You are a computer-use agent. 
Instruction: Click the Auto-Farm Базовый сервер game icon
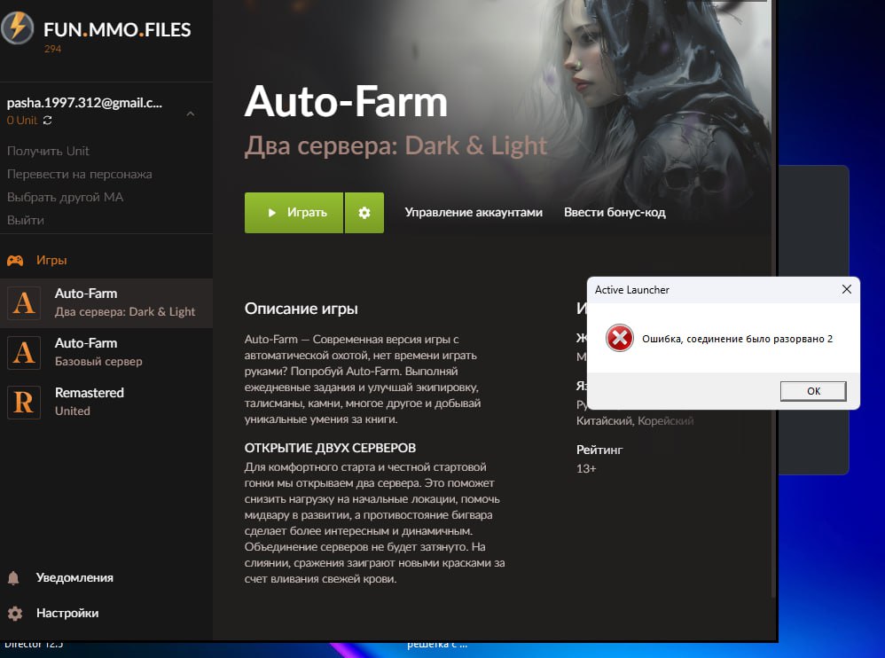click(24, 353)
